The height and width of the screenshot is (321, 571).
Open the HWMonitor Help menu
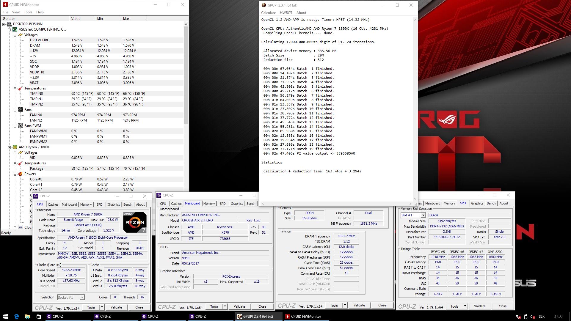[x=40, y=12]
